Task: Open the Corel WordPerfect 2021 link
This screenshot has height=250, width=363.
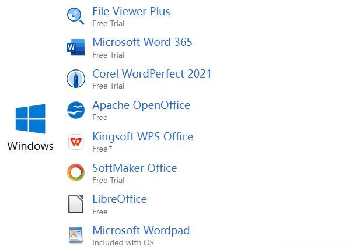Action: point(152,74)
